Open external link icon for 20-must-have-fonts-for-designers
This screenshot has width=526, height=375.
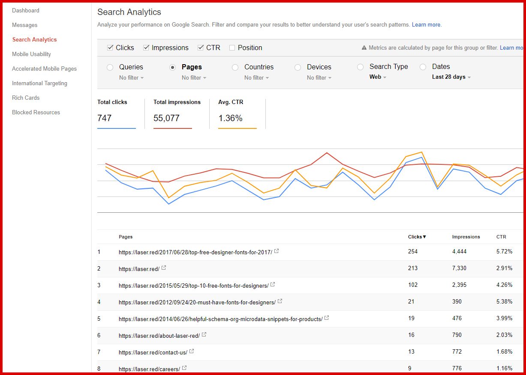coord(280,301)
